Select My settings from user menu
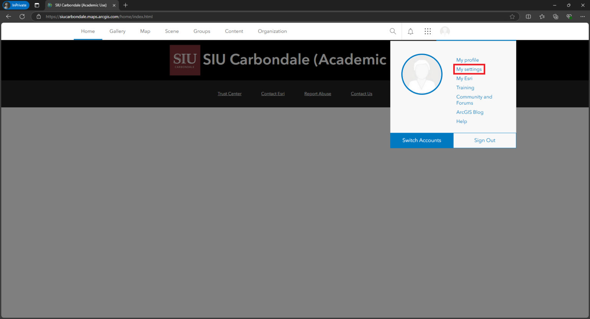This screenshot has width=590, height=319. click(469, 69)
